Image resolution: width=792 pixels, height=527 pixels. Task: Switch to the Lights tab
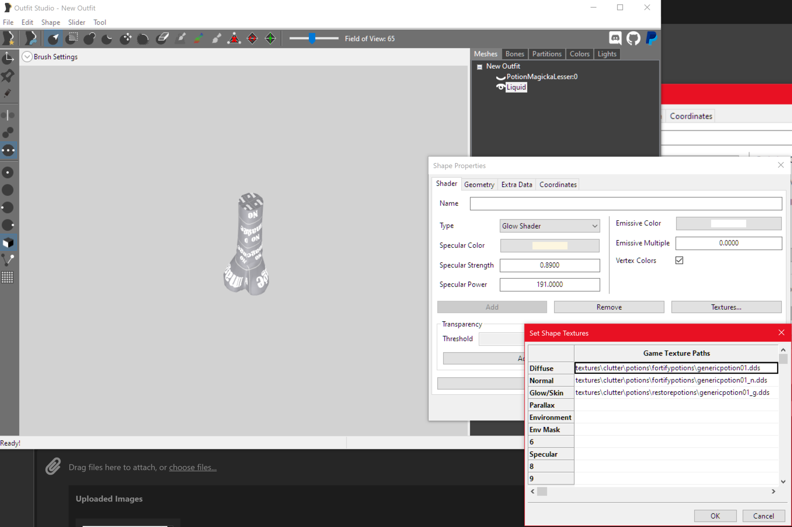pyautogui.click(x=607, y=54)
